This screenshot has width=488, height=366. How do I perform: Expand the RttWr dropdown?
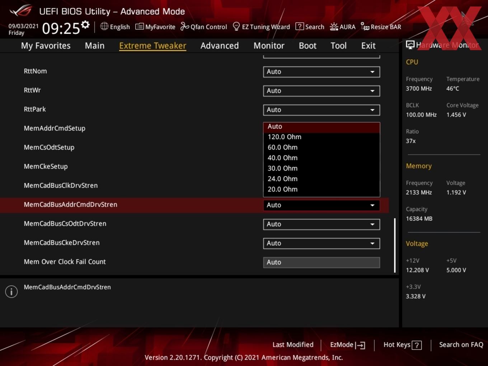pos(322,91)
